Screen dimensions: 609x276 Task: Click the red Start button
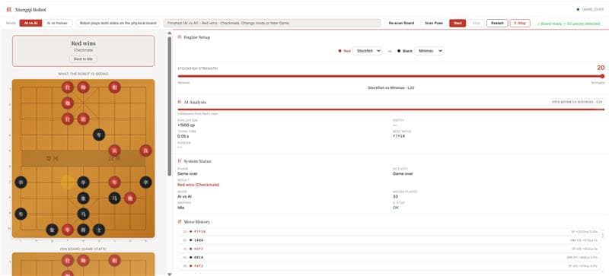point(458,23)
